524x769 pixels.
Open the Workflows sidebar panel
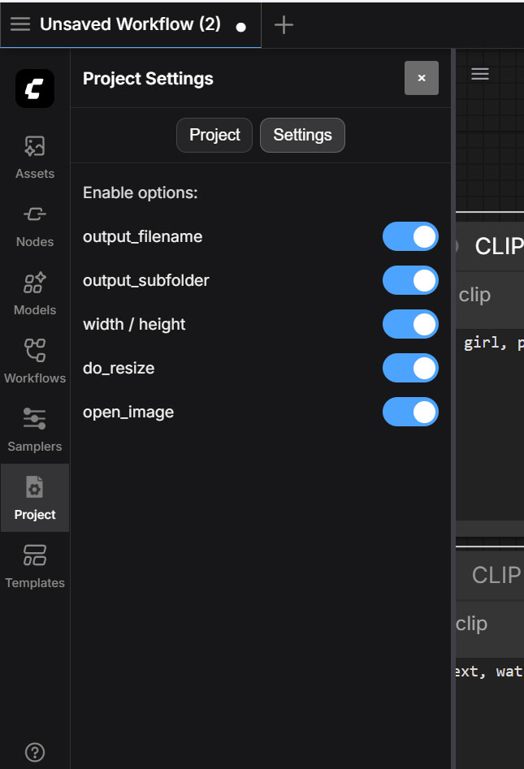tap(34, 361)
